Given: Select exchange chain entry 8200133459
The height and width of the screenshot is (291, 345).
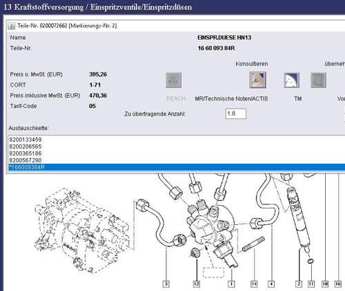Looking at the screenshot, I should pos(177,140).
